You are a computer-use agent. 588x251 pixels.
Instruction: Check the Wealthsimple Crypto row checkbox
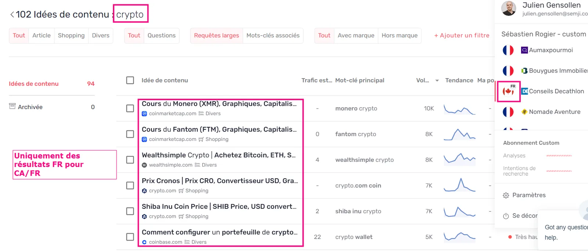pos(130,160)
